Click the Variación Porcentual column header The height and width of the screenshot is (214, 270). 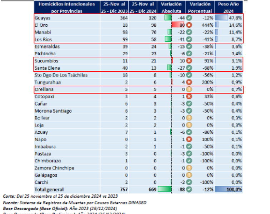point(200,7)
